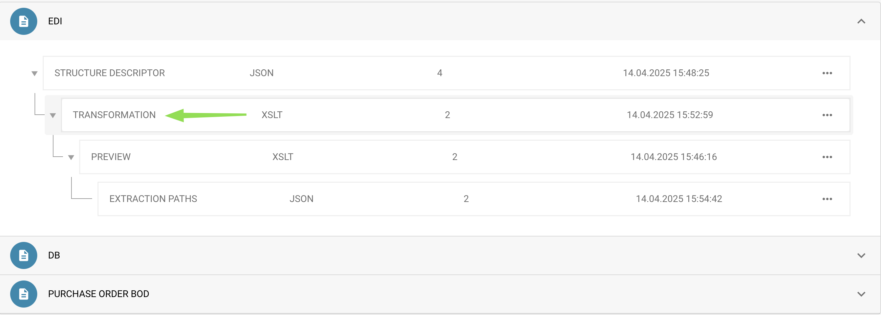The width and height of the screenshot is (881, 315).
Task: Collapse the Preview tree node triangle
Action: (71, 158)
